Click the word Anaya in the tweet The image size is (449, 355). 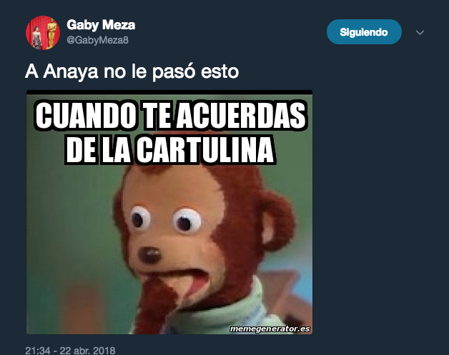(x=71, y=72)
